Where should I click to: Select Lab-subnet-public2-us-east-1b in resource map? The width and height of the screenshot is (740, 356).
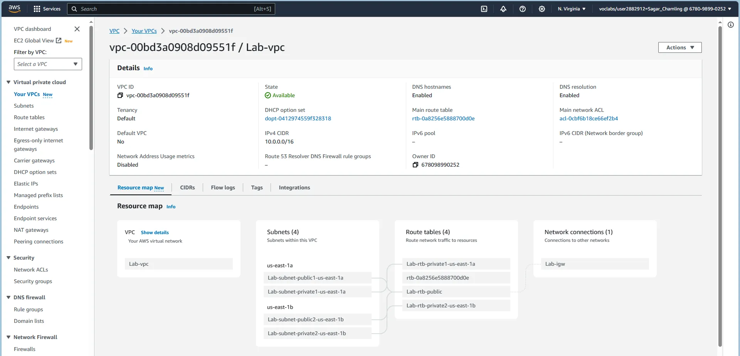318,319
